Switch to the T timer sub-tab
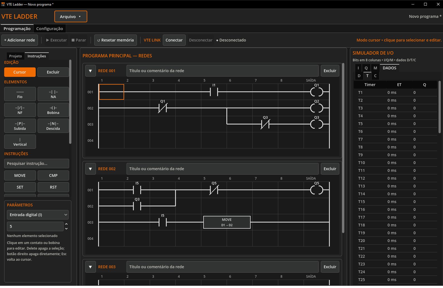The width and height of the screenshot is (443, 288). (x=367, y=76)
